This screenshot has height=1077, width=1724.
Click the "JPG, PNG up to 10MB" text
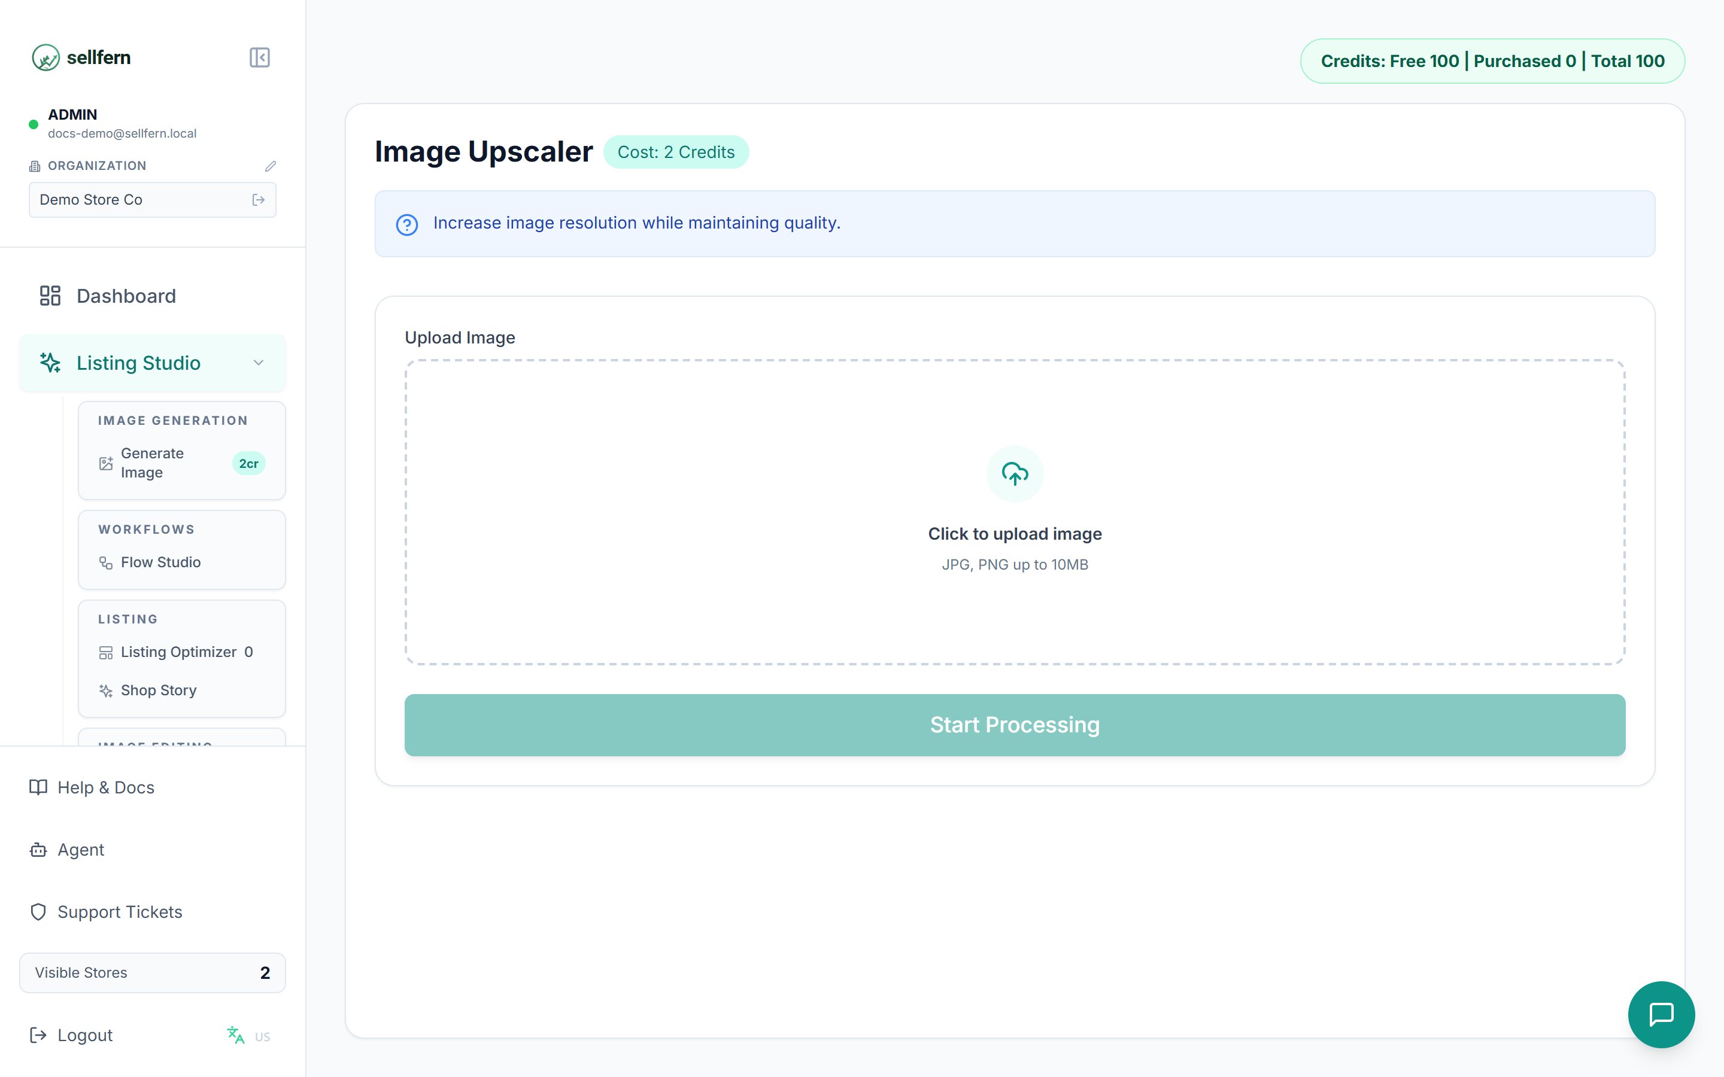click(1015, 565)
